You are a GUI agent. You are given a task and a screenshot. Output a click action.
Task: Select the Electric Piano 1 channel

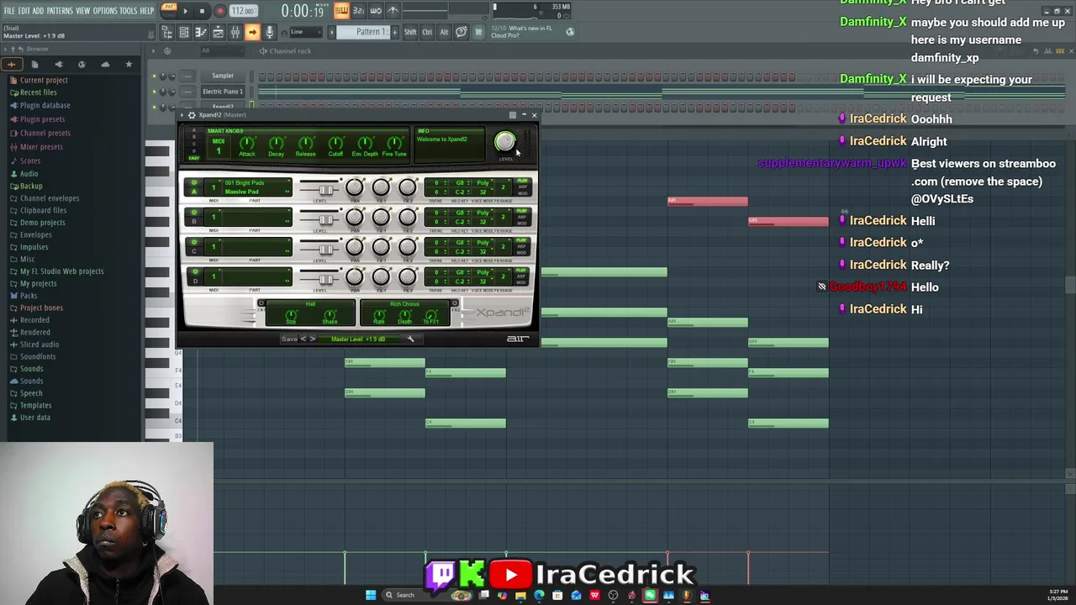(x=222, y=92)
